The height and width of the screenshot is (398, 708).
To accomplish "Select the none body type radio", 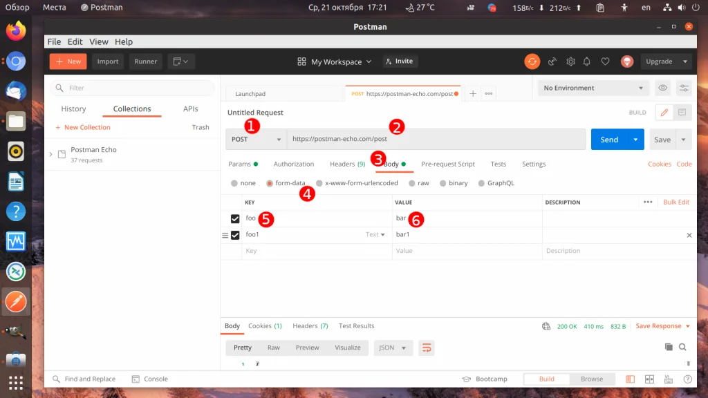I will pyautogui.click(x=234, y=183).
